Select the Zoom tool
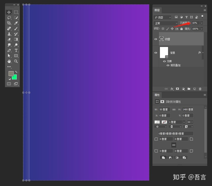Screen dimensions: 212x186 [x=16, y=61]
